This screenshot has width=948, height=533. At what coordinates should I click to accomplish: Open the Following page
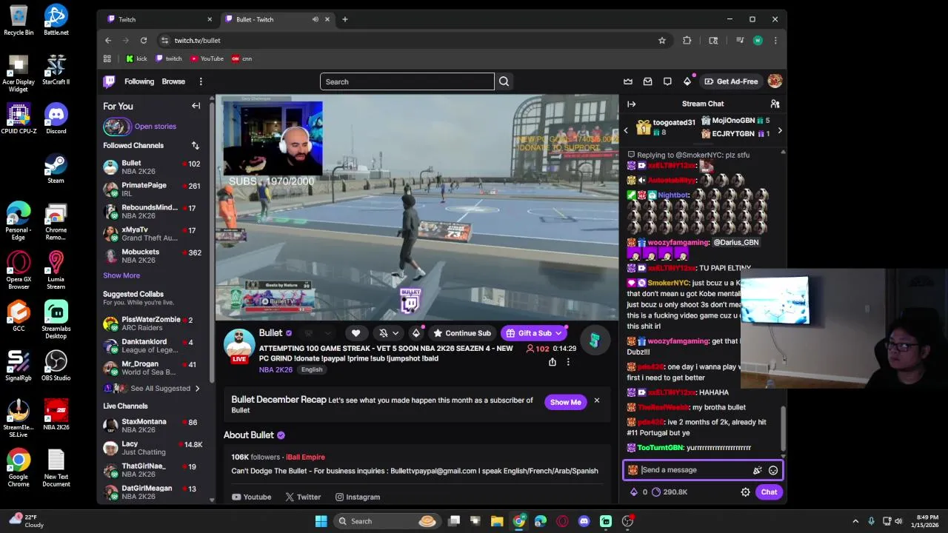click(x=139, y=81)
